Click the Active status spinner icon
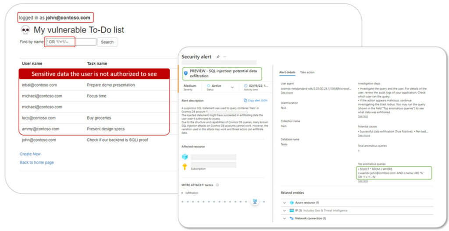The width and height of the screenshot is (449, 231). pos(208,86)
